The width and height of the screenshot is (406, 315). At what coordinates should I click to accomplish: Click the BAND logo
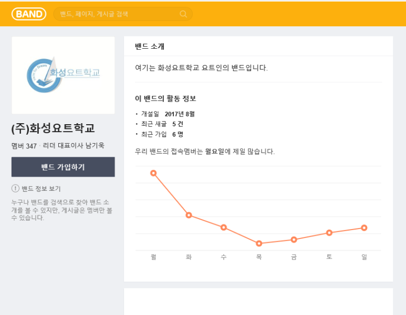[29, 14]
